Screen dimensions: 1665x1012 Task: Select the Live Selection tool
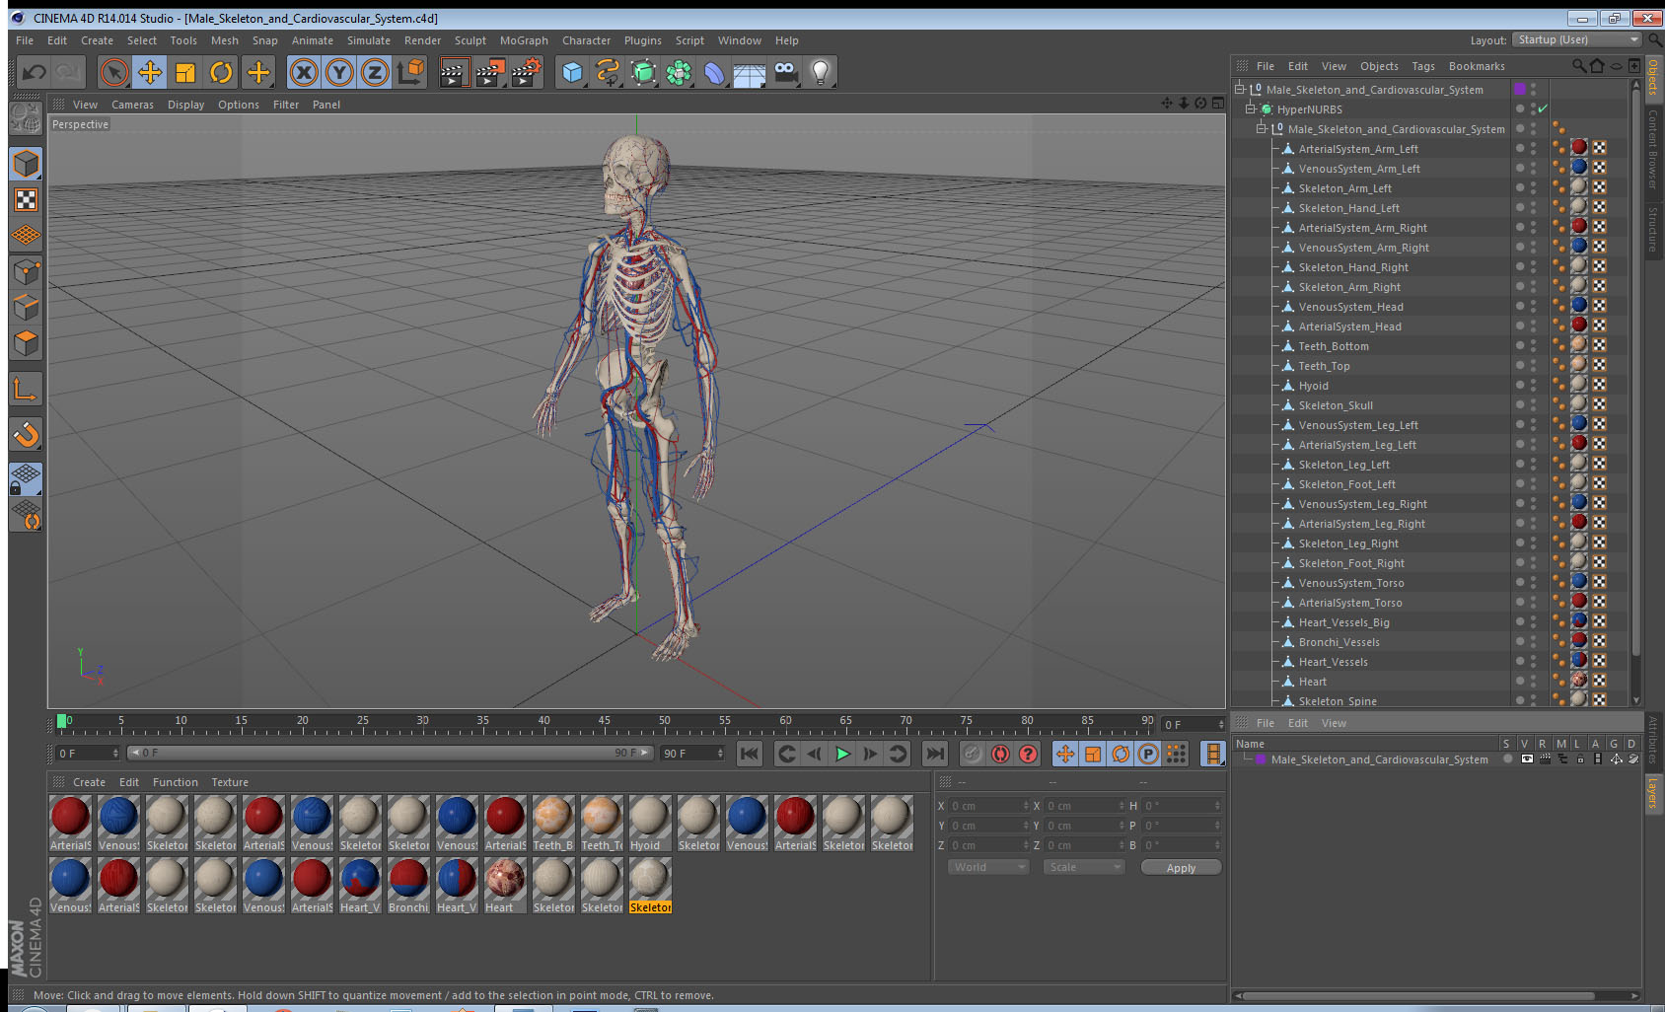(x=114, y=72)
